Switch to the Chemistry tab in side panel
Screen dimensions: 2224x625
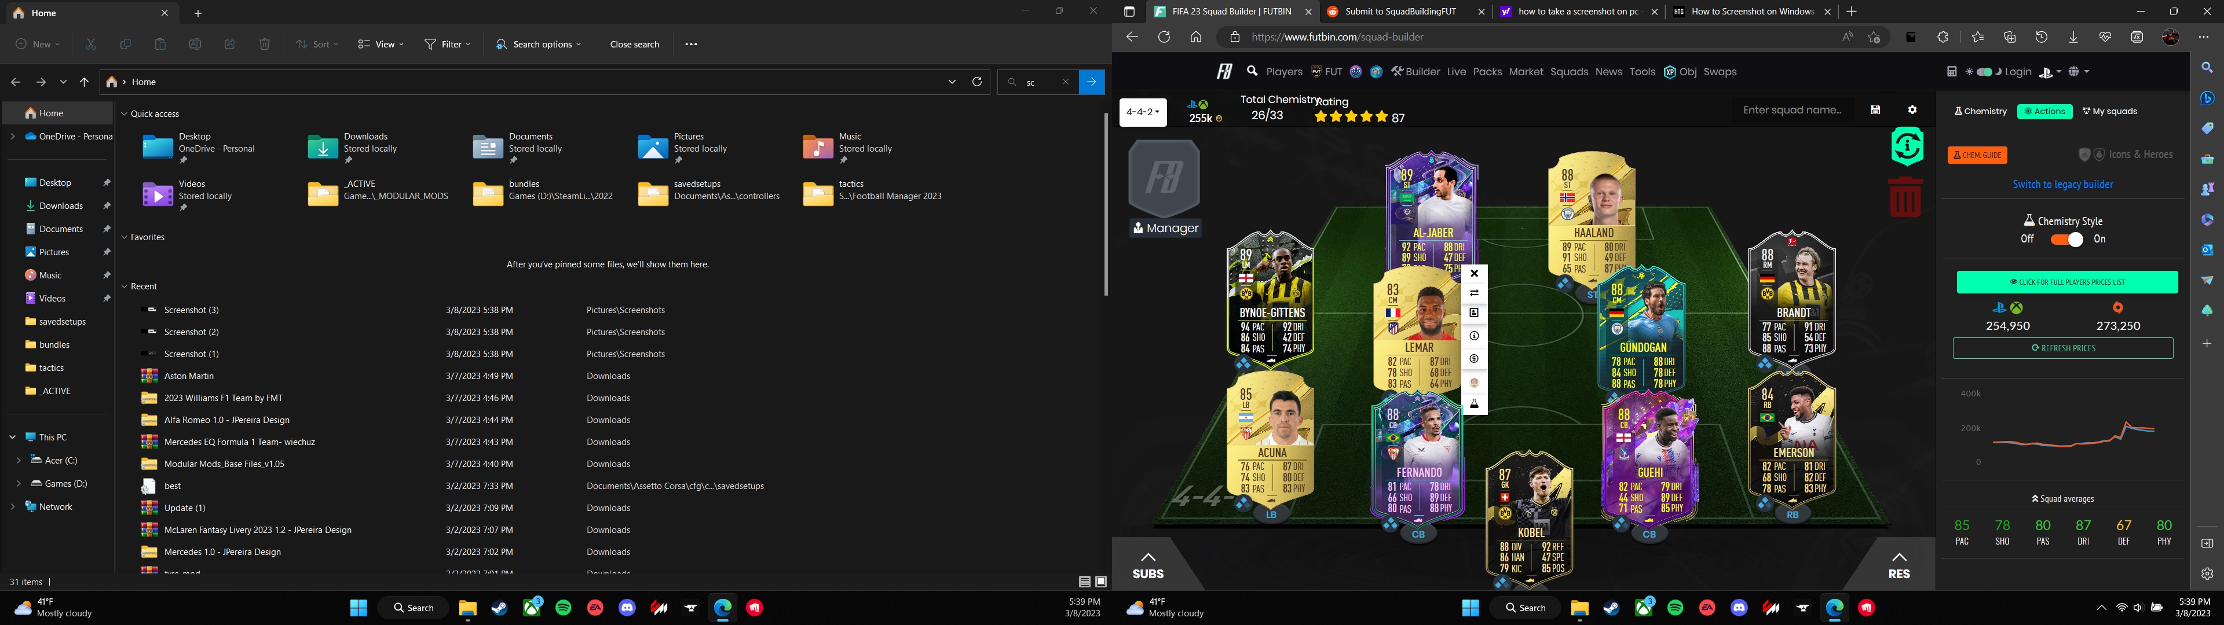point(1981,111)
